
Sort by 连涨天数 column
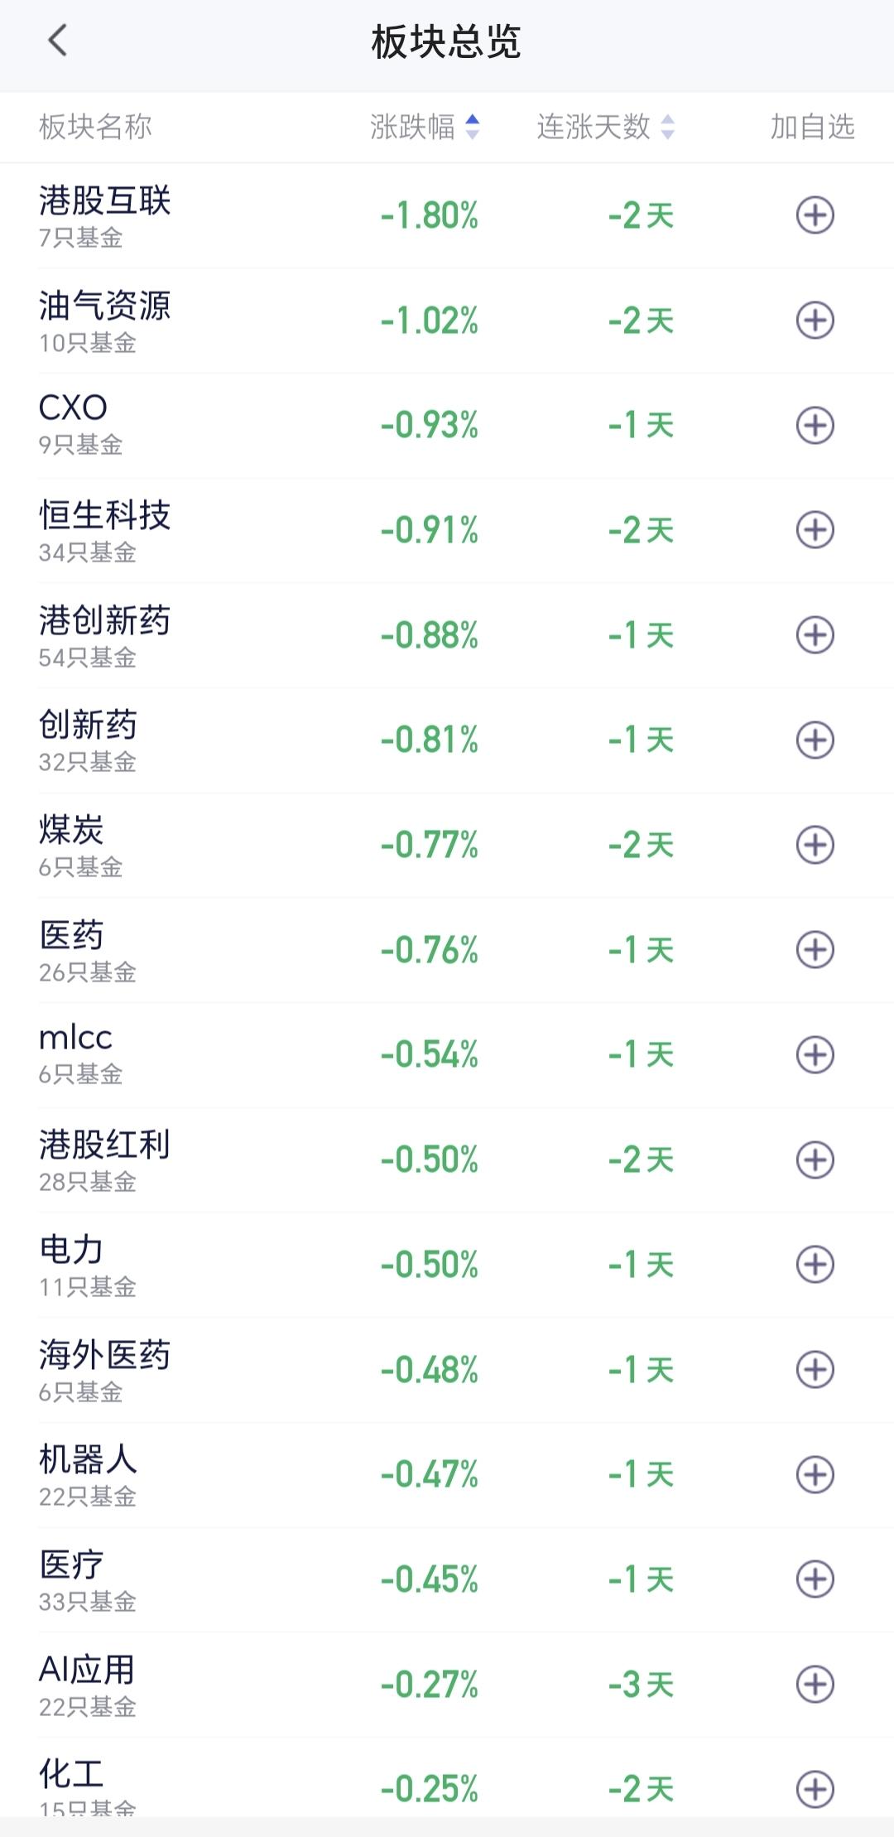[606, 127]
